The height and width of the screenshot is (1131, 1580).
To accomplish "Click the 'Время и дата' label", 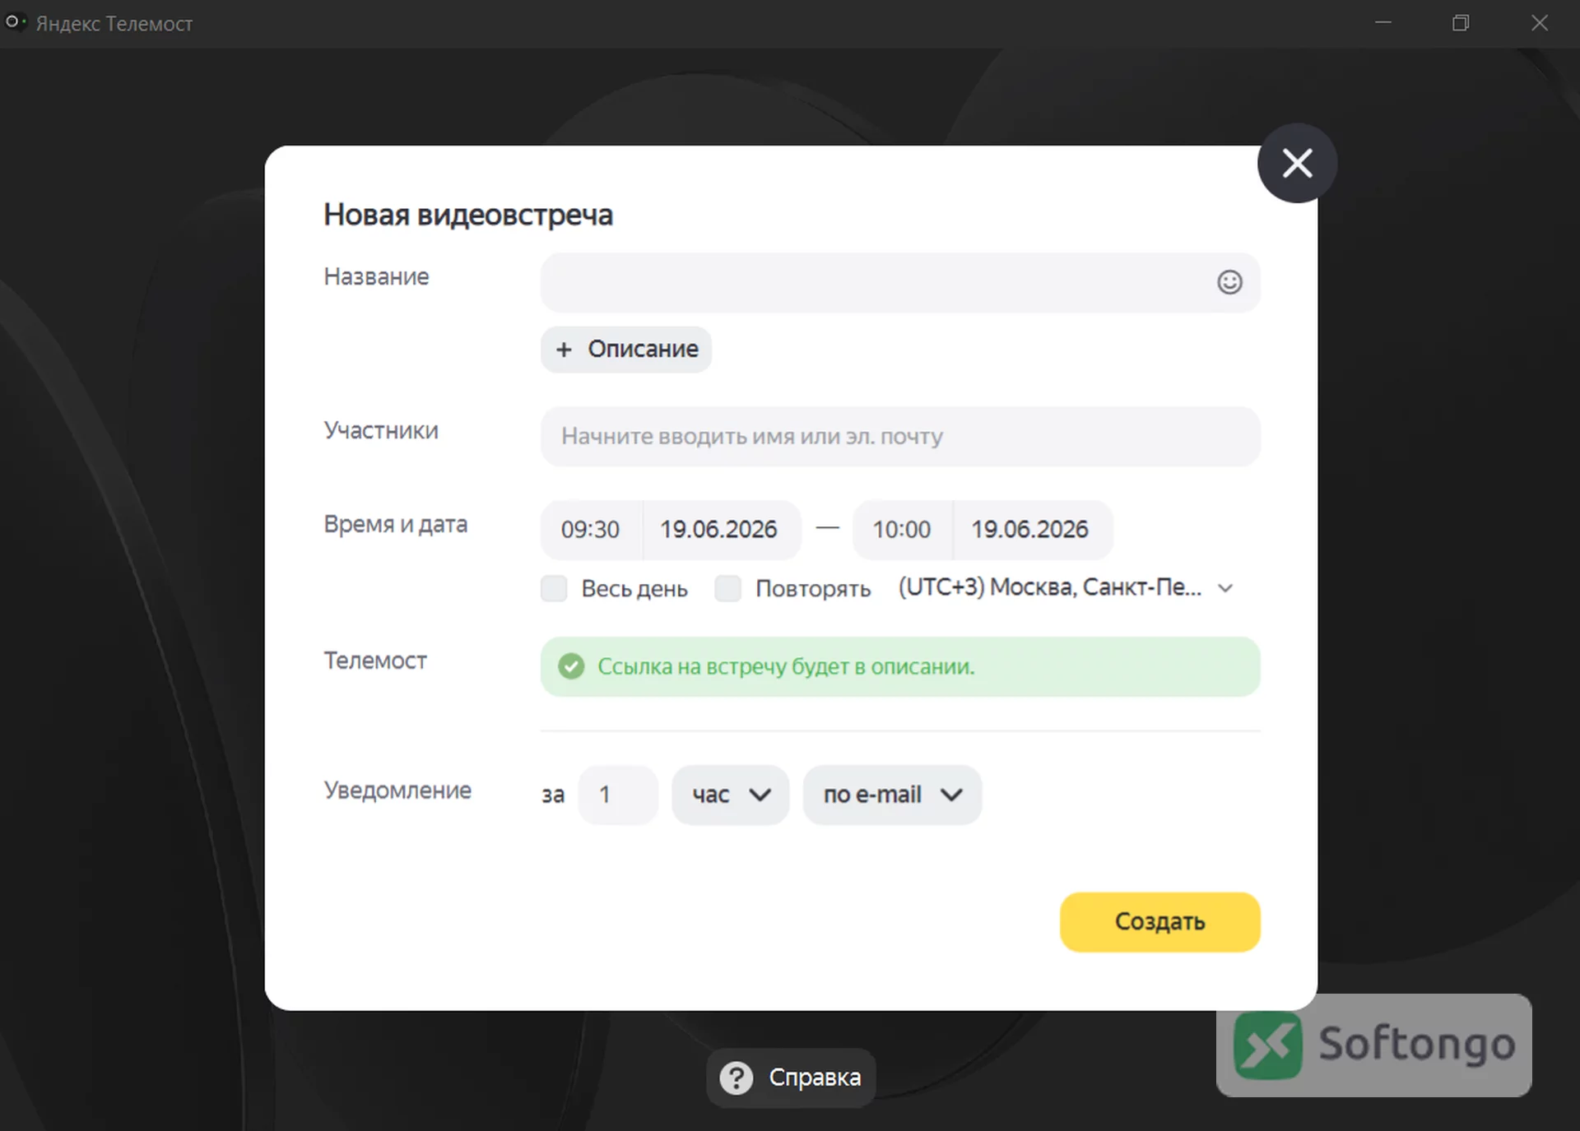I will click(396, 524).
